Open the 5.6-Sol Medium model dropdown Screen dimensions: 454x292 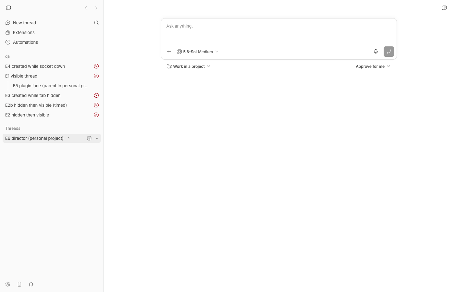(x=198, y=52)
